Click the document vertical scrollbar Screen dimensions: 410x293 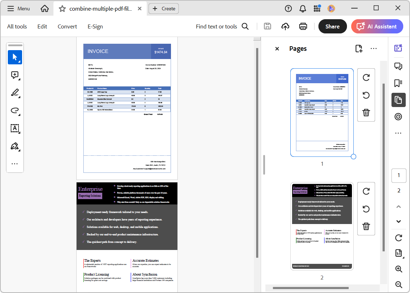click(257, 153)
